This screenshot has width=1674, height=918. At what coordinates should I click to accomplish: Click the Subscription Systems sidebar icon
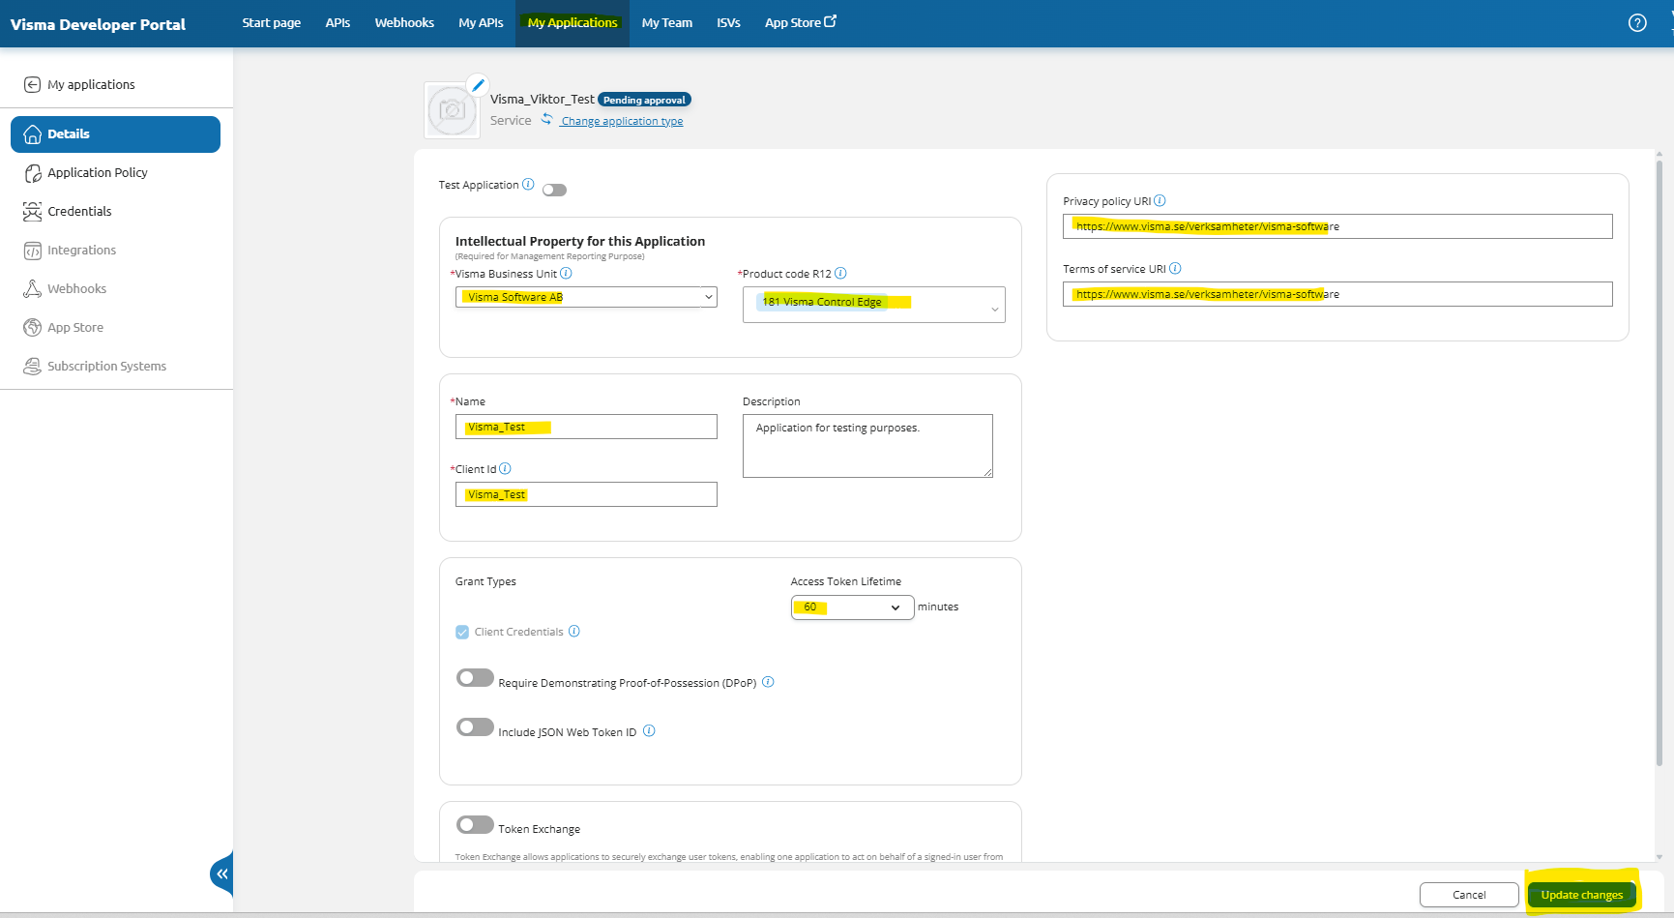tap(32, 366)
